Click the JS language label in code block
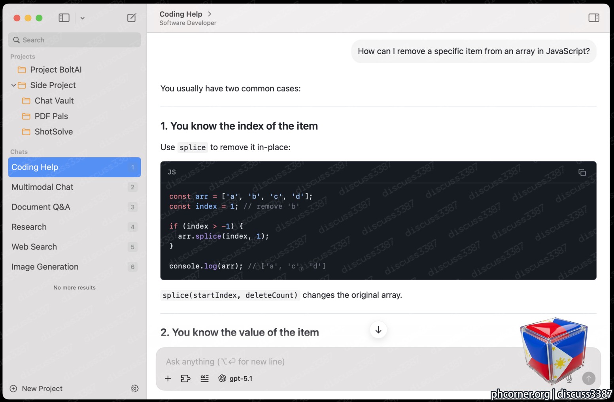Image resolution: width=614 pixels, height=402 pixels. click(x=172, y=172)
